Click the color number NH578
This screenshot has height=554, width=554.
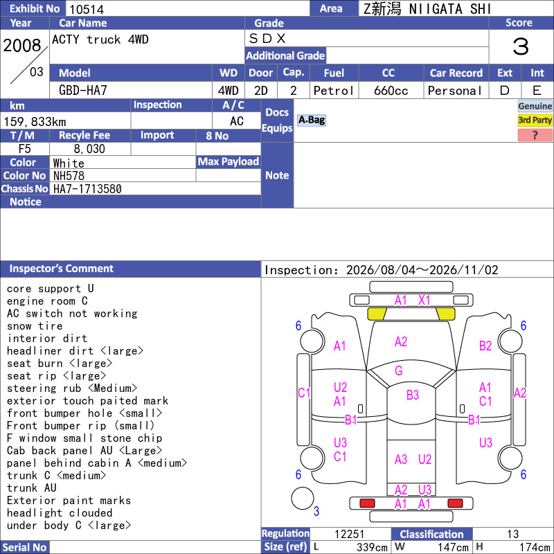69,176
